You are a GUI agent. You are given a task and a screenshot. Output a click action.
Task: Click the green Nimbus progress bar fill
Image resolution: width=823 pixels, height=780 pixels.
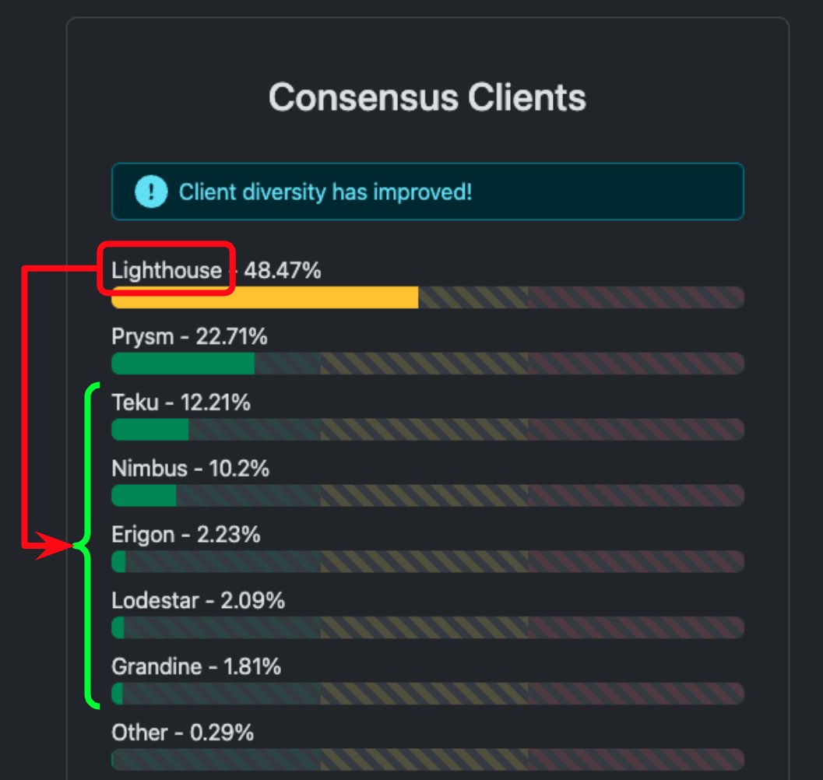click(144, 496)
